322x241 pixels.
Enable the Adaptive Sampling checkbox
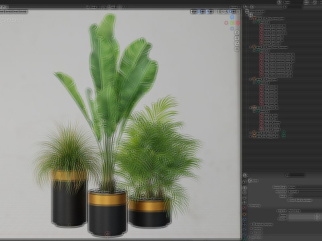(x=254, y=224)
